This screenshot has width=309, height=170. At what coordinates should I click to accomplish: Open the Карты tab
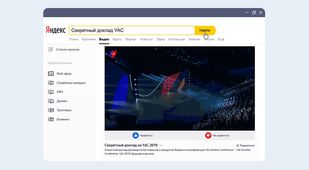click(117, 39)
